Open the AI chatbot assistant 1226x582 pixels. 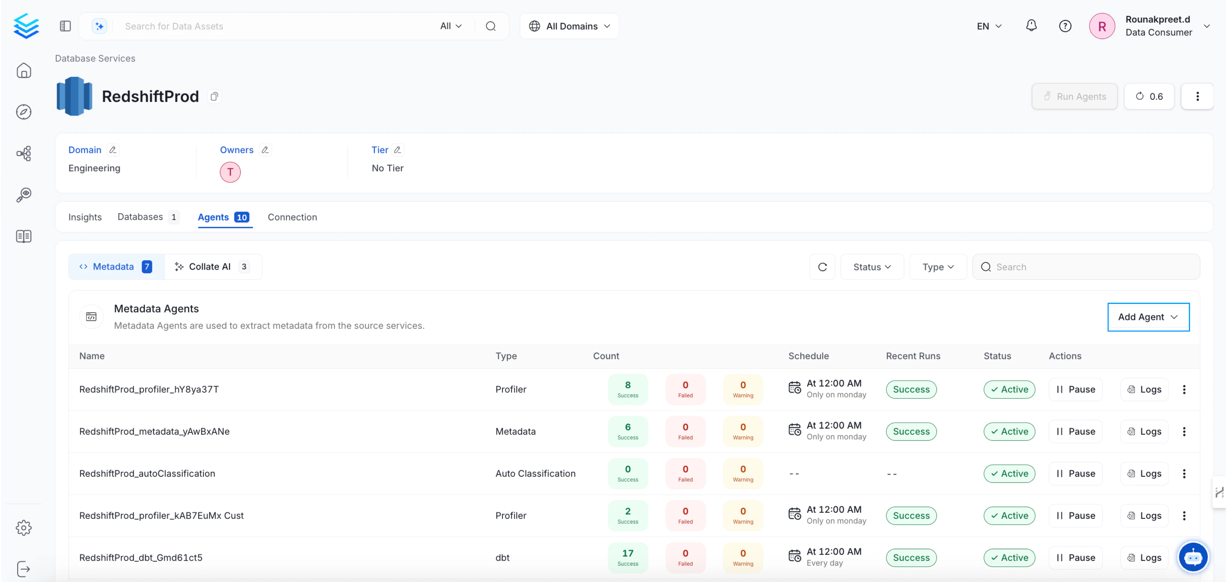(1193, 557)
